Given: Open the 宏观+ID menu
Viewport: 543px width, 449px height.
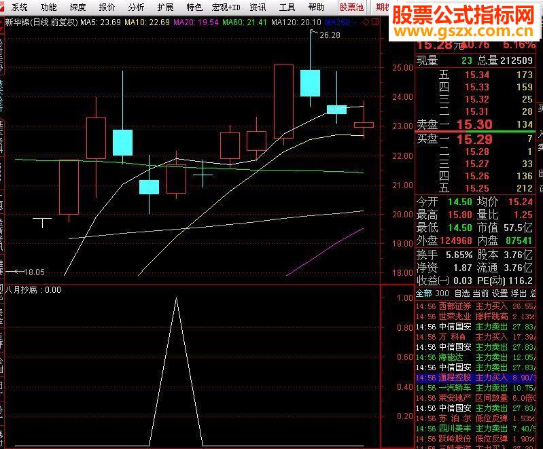Looking at the screenshot, I should pos(226,7).
